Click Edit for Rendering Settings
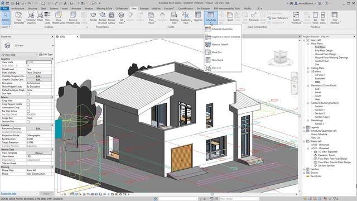The image size is (357, 201). pyautogui.click(x=38, y=128)
